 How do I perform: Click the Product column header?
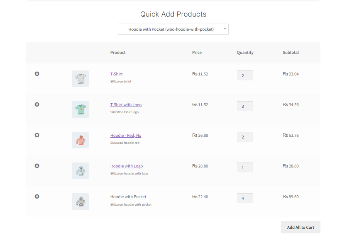[x=118, y=52]
